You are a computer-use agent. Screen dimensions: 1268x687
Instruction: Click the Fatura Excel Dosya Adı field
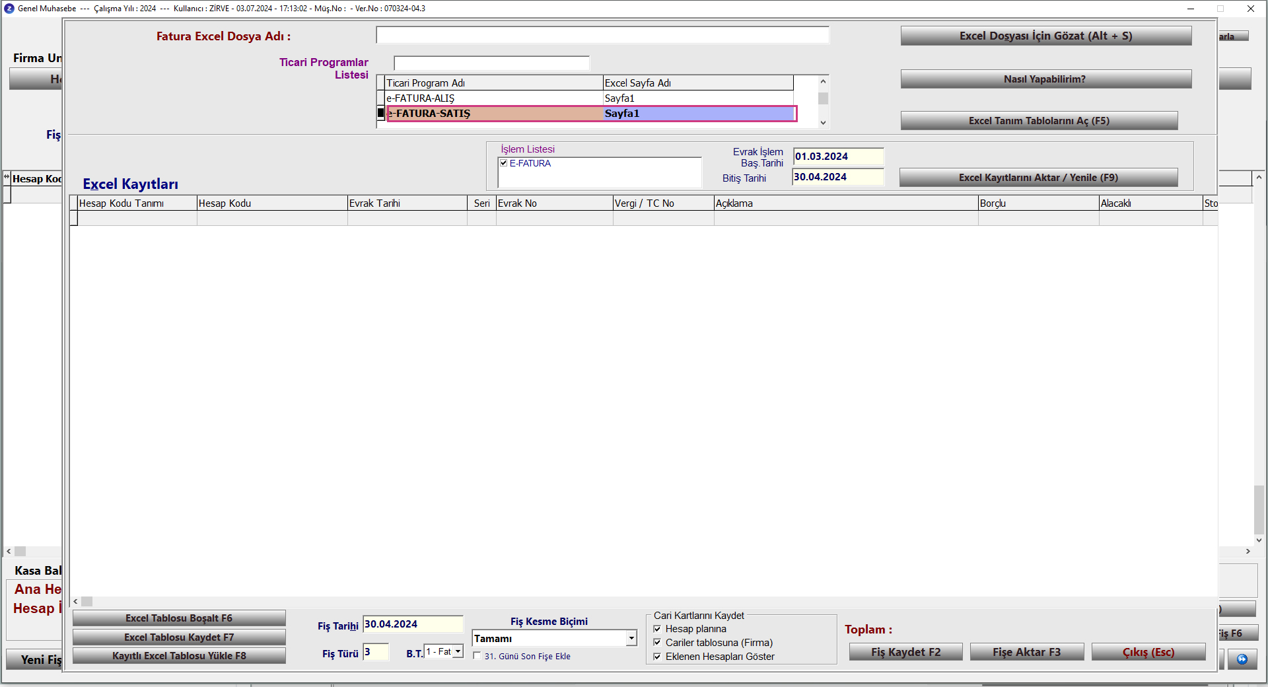[602, 36]
